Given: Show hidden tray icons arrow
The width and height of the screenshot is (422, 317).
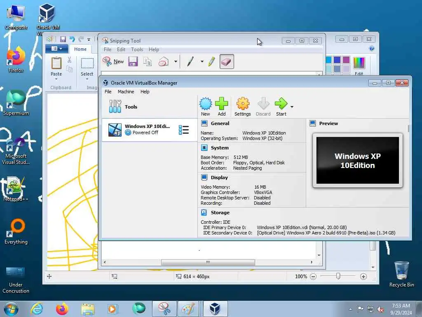Looking at the screenshot, I should coord(350,310).
